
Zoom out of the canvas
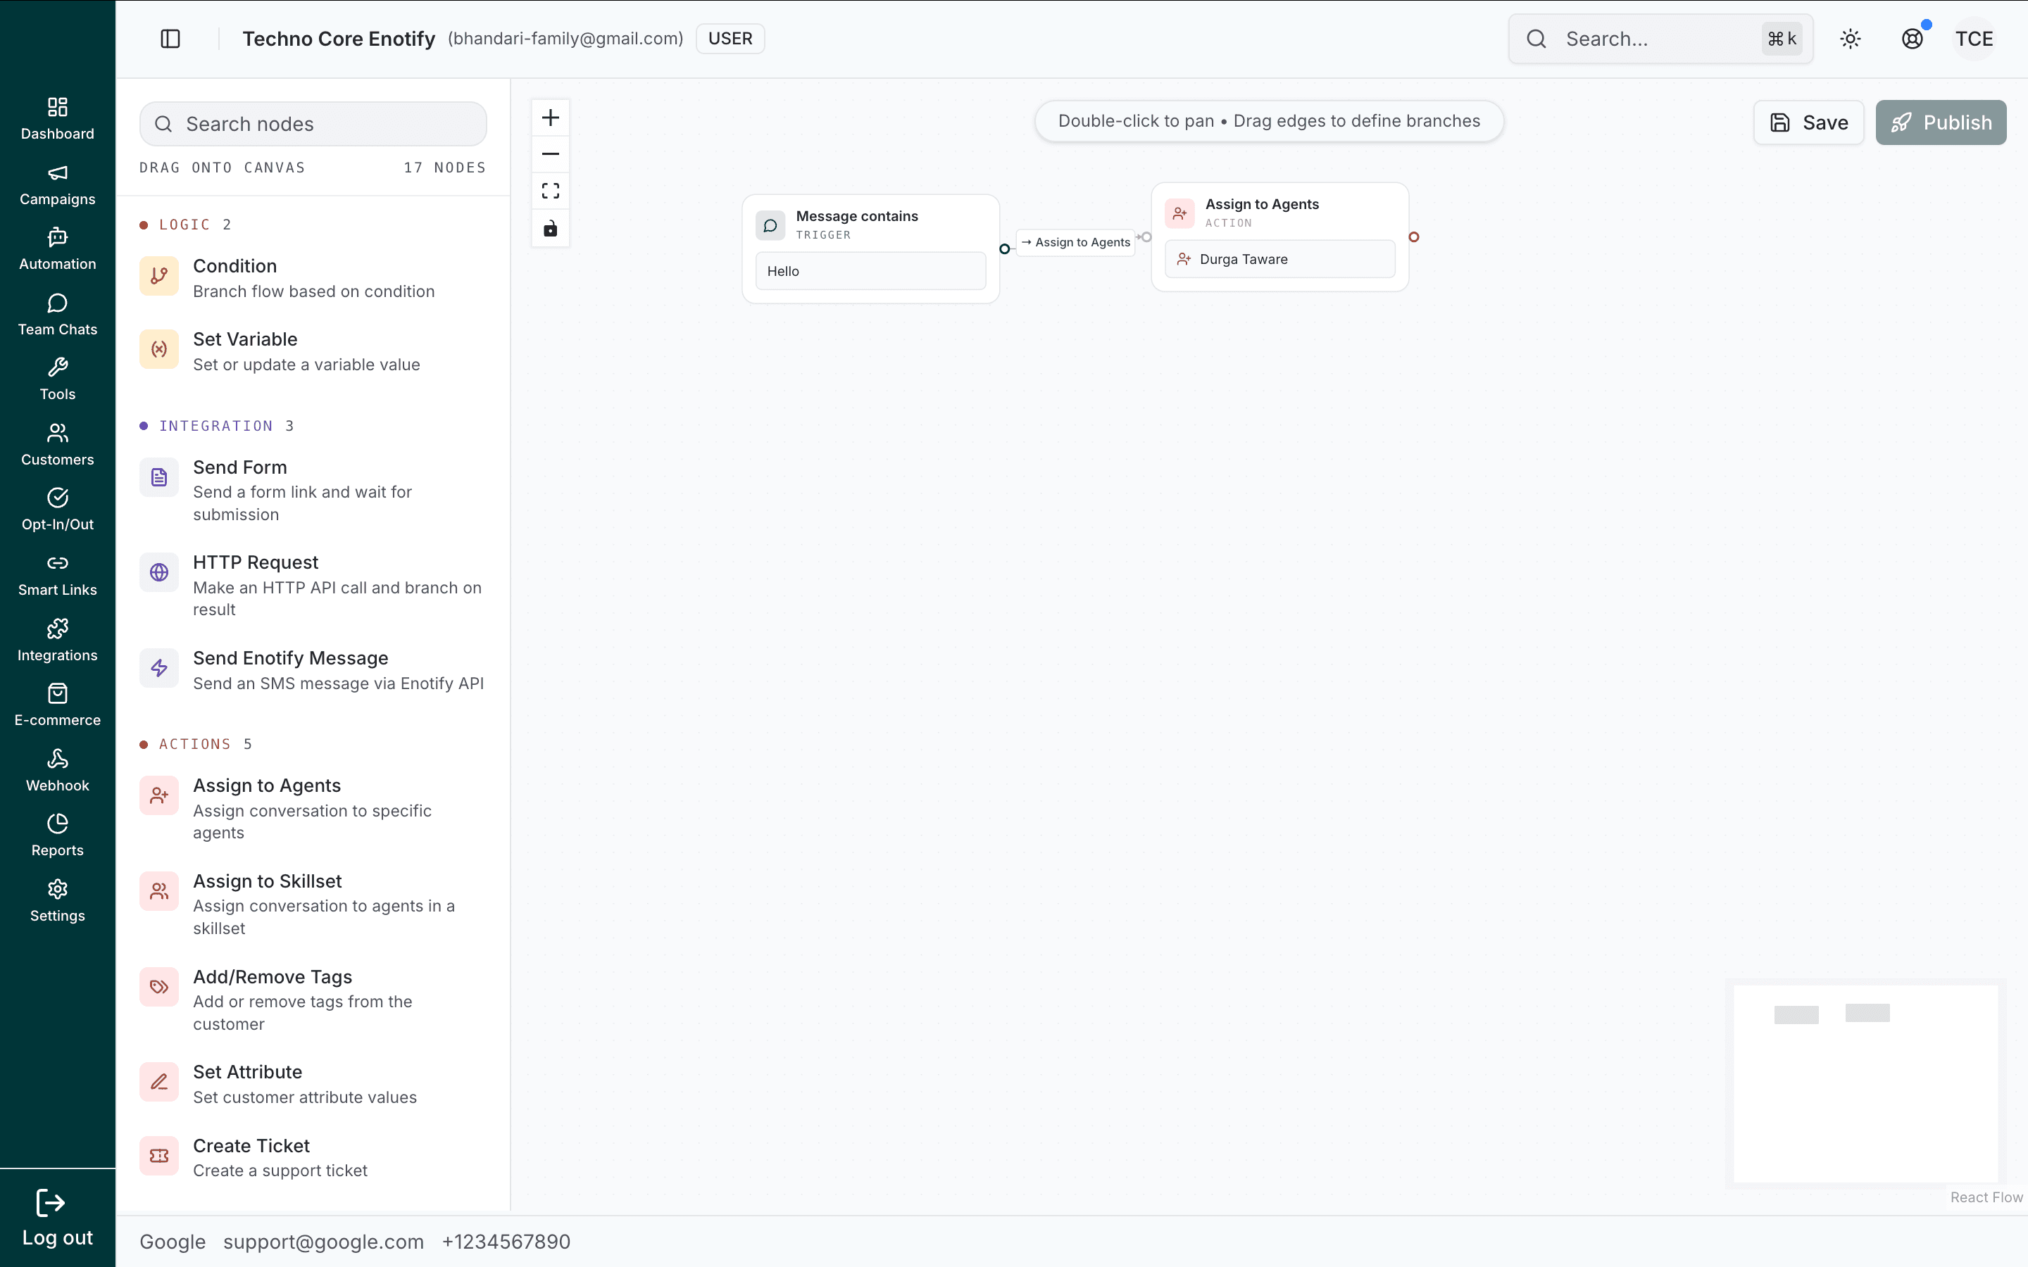551,154
